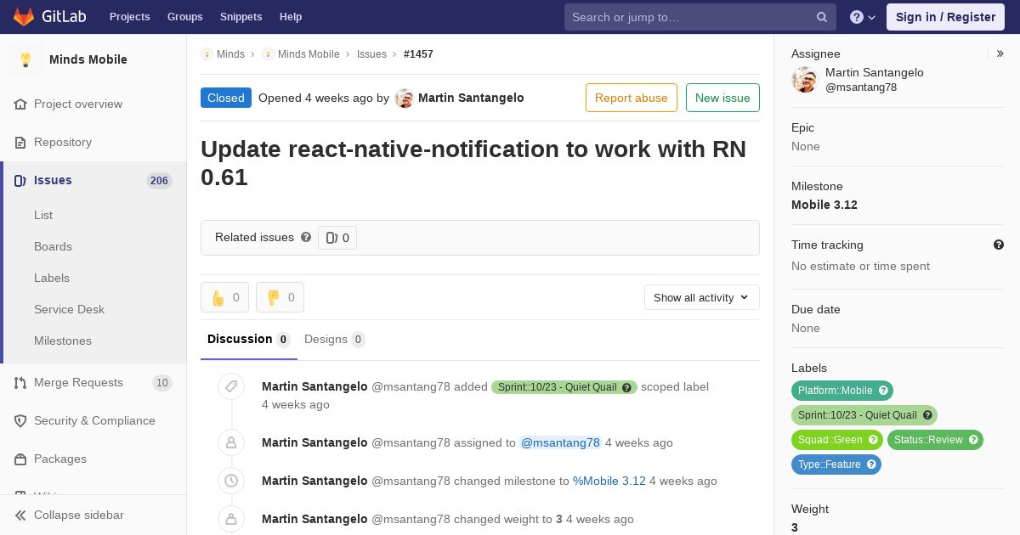
Task: Click assignee avatar in the right sidebar
Action: click(x=804, y=80)
